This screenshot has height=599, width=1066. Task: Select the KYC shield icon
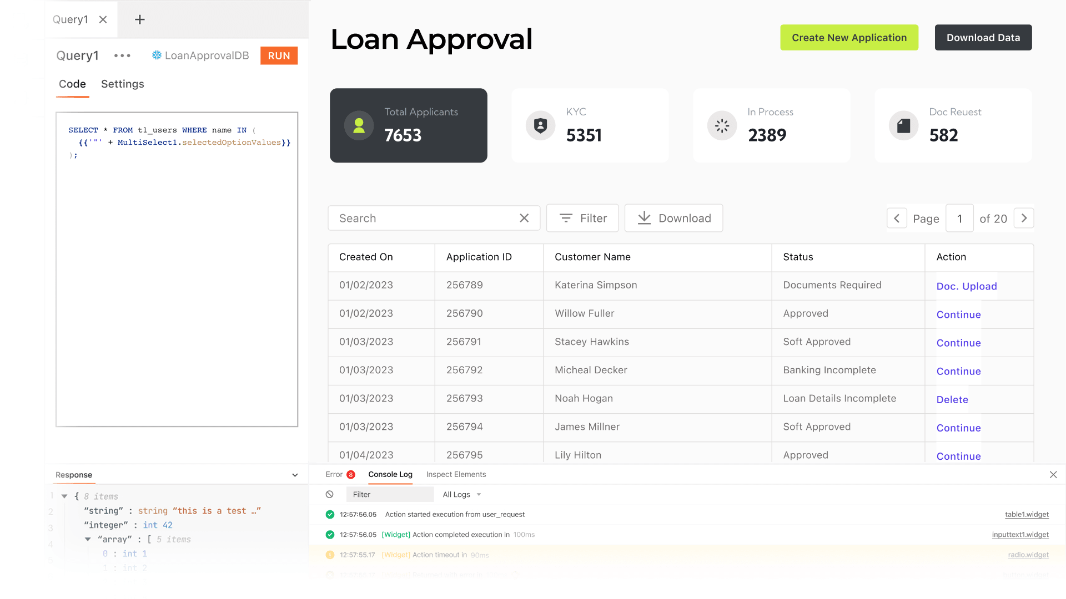coord(540,125)
